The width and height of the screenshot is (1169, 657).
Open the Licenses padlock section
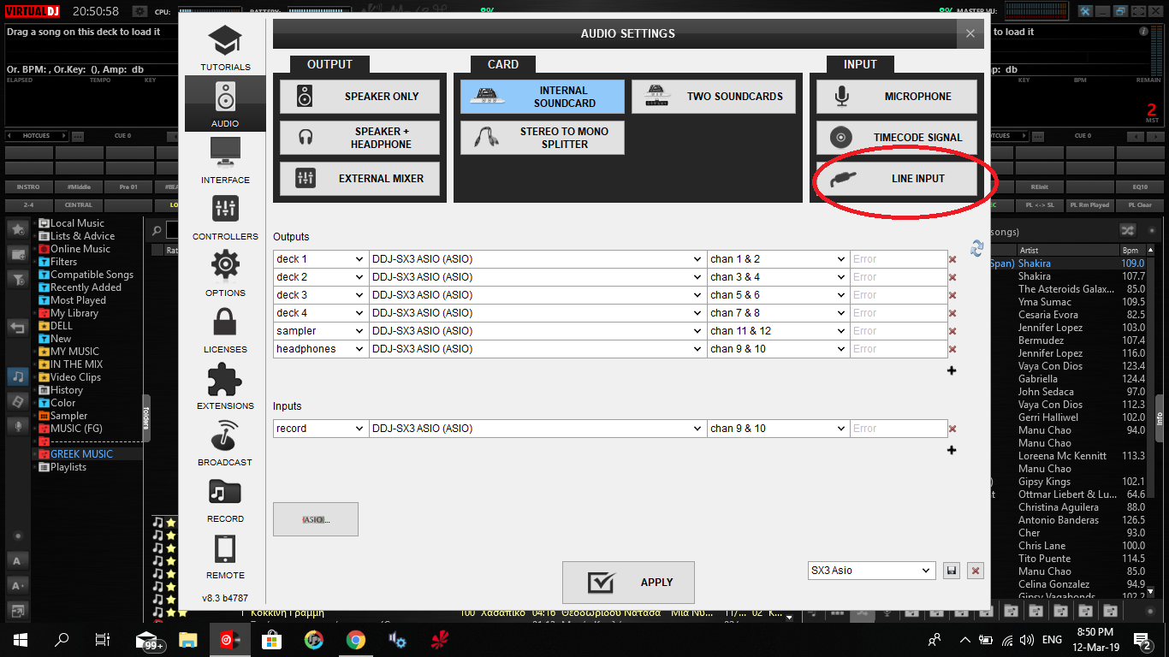click(x=225, y=329)
